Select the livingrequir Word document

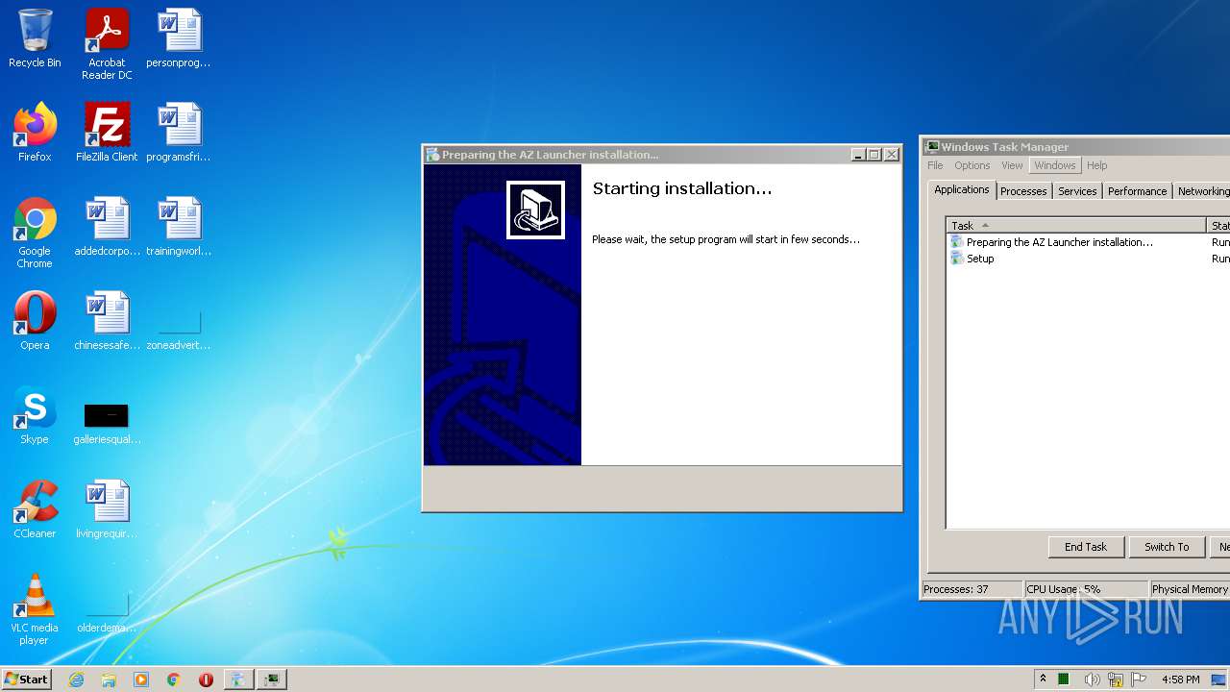pos(107,509)
